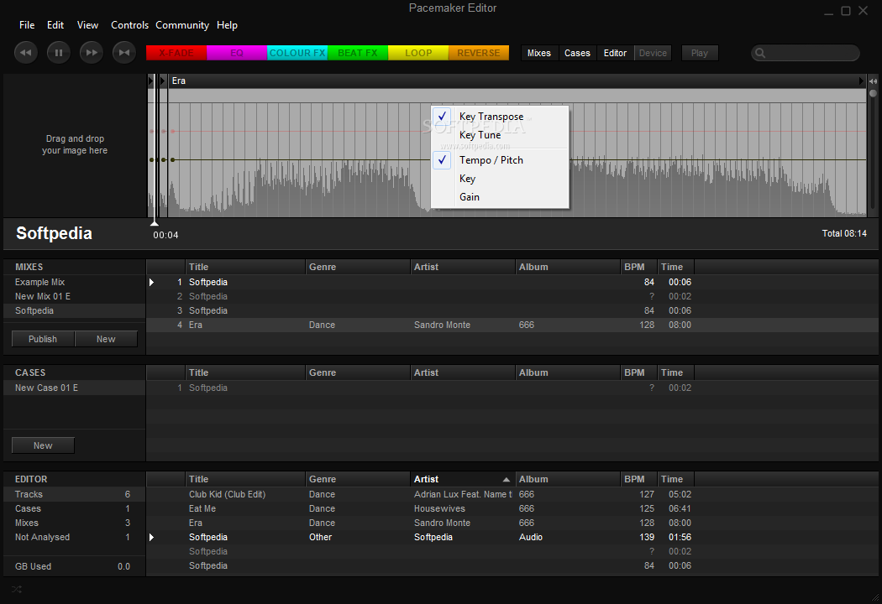Click the search magnifier icon
This screenshot has width=882, height=604.
[x=760, y=53]
